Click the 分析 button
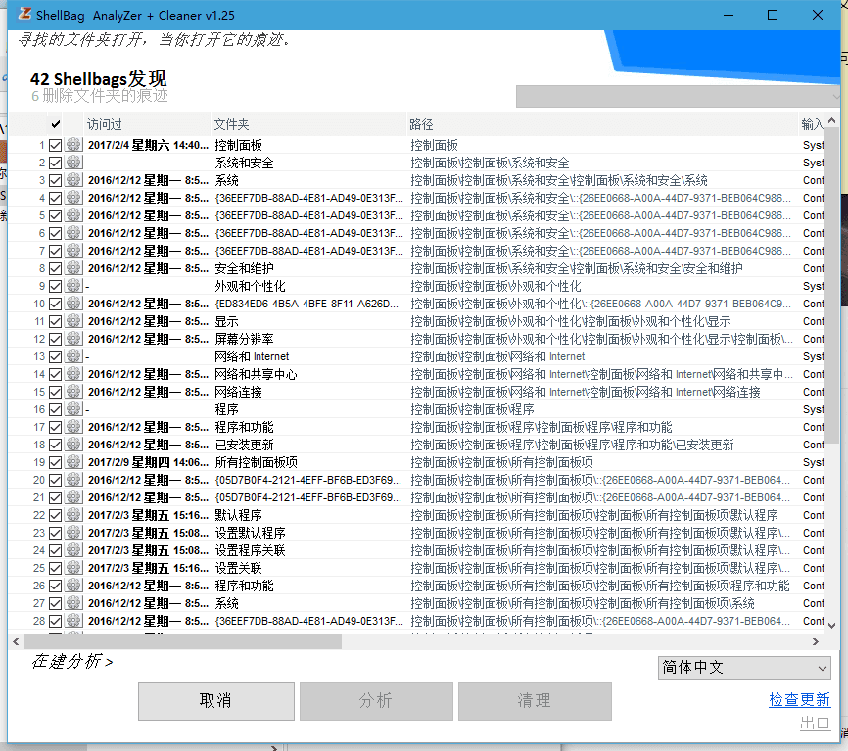This screenshot has height=751, width=848. coord(376,701)
